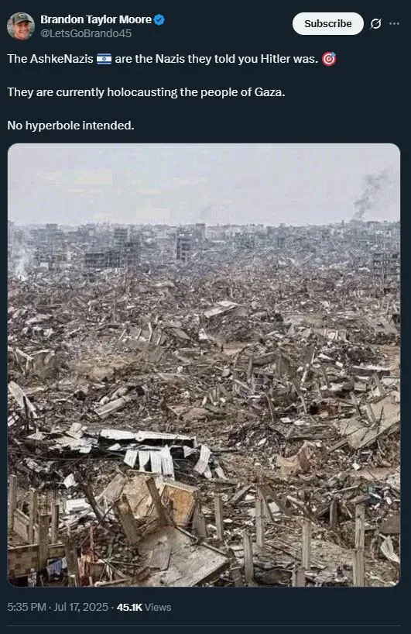Screen dimensions: 411x634
Task: View the Jul 17, 2025 date
Action: coord(80,608)
